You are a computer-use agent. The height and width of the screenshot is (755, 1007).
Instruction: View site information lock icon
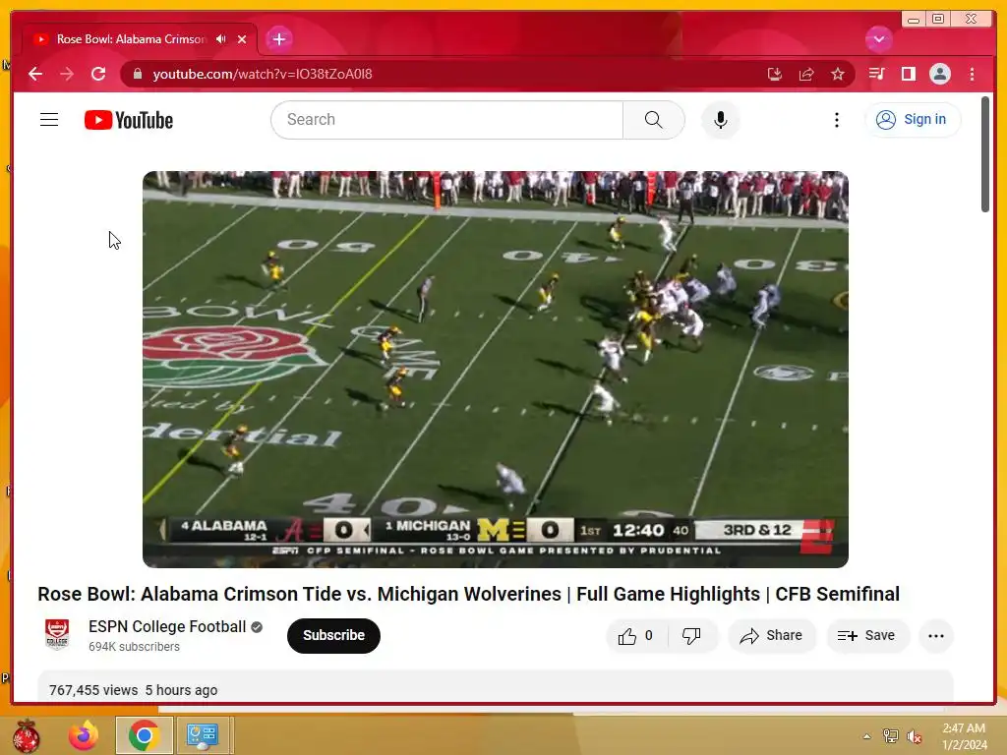click(138, 74)
